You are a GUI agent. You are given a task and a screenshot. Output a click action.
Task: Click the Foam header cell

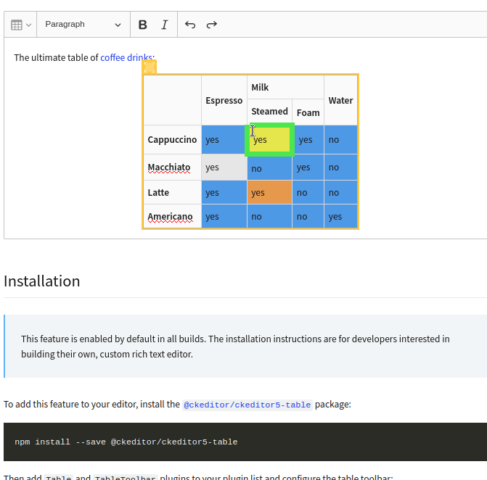point(308,112)
